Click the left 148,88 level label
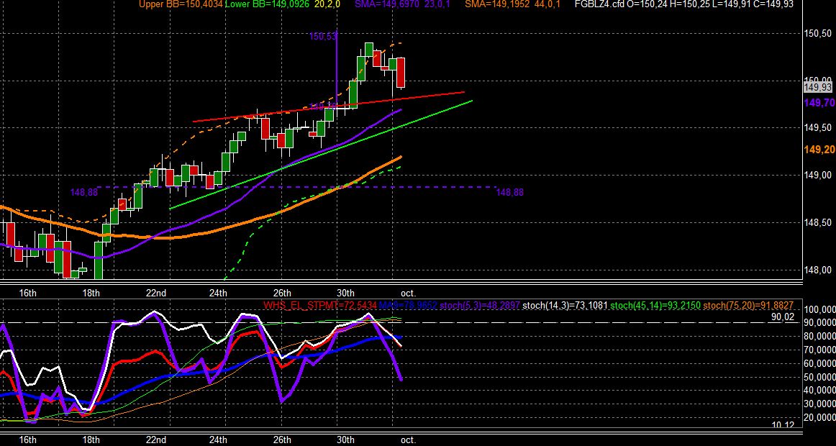 coord(84,192)
